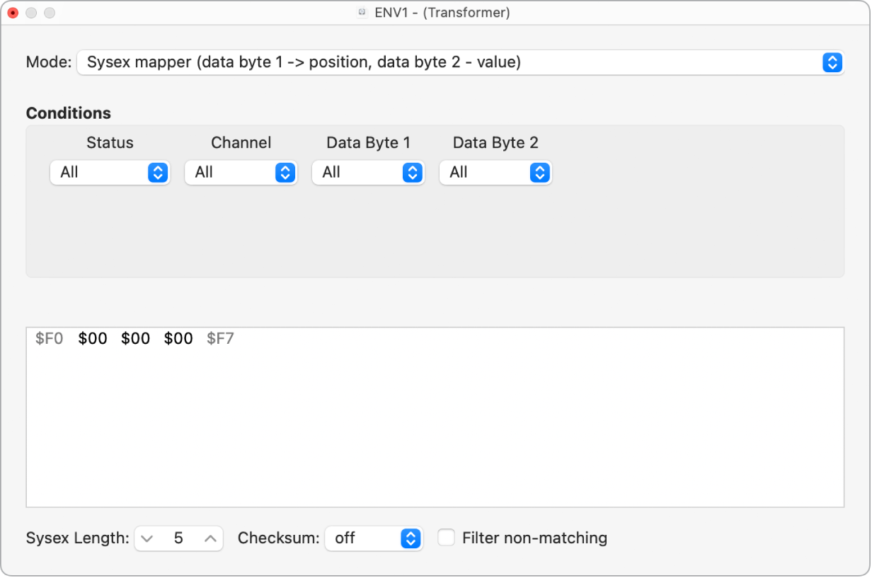Close the ENV1 Transformer window

[13, 13]
